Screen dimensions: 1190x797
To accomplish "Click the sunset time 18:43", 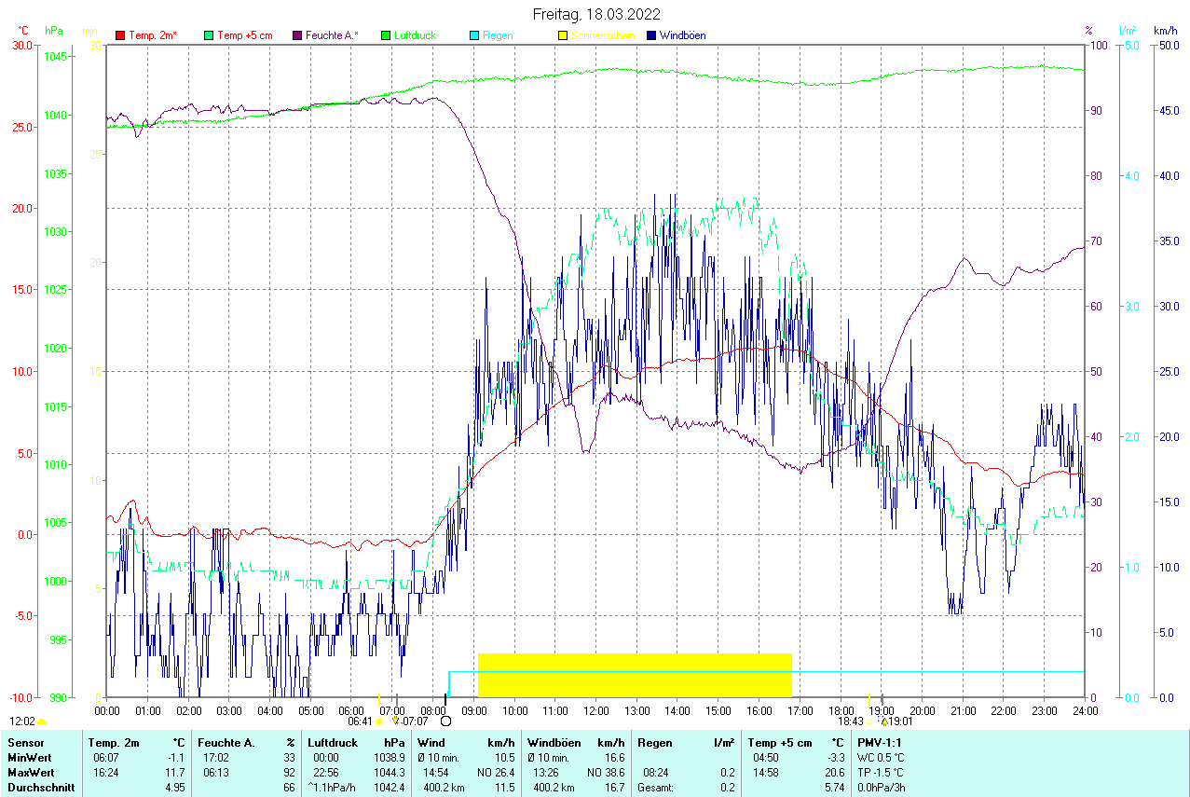I will 850,721.
